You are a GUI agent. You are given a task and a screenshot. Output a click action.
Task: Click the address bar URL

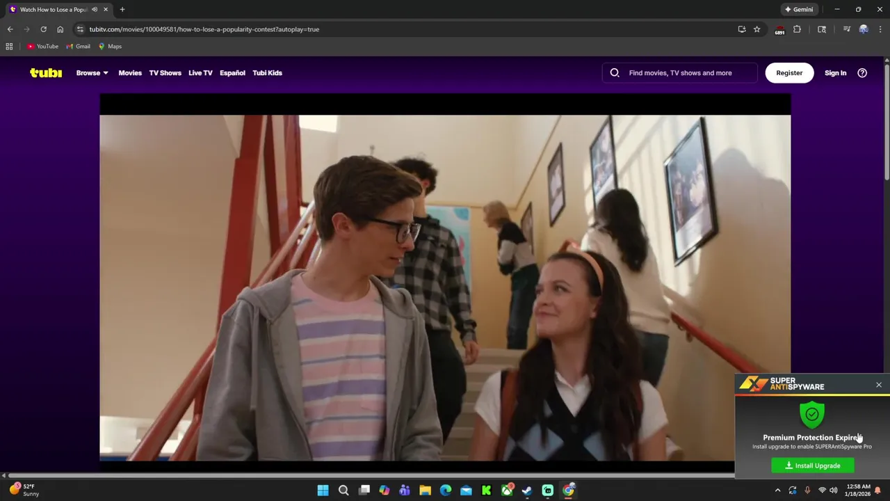[x=204, y=29]
